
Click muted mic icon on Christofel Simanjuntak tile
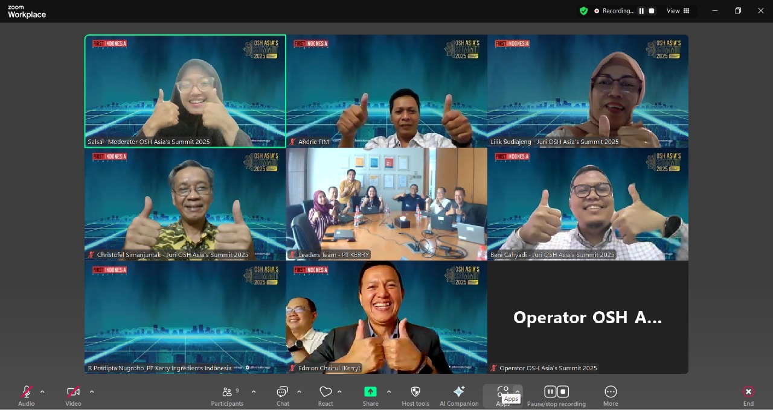coord(92,255)
